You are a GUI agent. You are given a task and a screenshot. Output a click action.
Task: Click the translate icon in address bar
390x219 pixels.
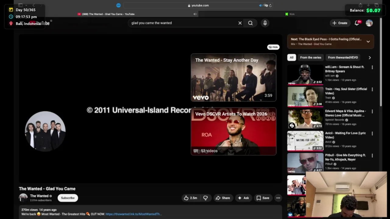266,5
